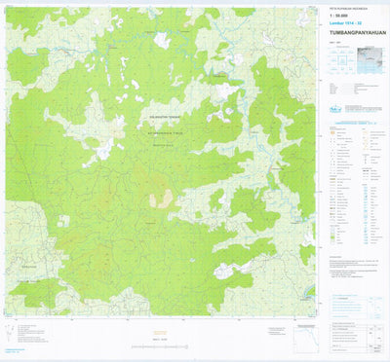Click the blue Lembar 1514 - 32 label
This screenshot has width=390, height=362.
tap(345, 23)
